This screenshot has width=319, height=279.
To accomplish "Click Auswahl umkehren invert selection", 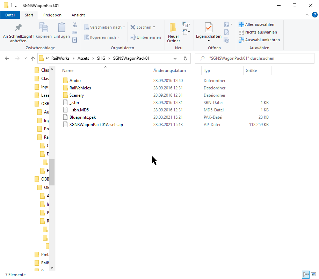I will [259, 40].
